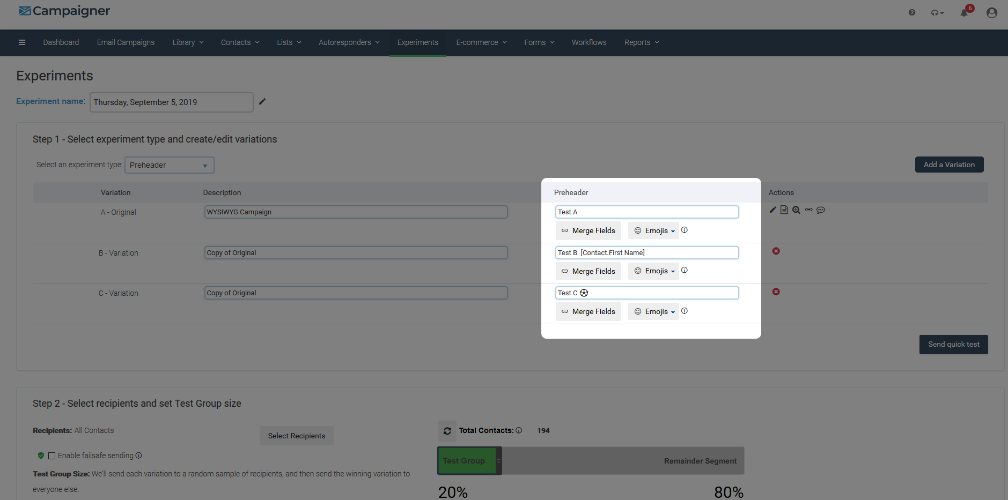
Task: Click the Test Group slider handle
Action: point(498,461)
